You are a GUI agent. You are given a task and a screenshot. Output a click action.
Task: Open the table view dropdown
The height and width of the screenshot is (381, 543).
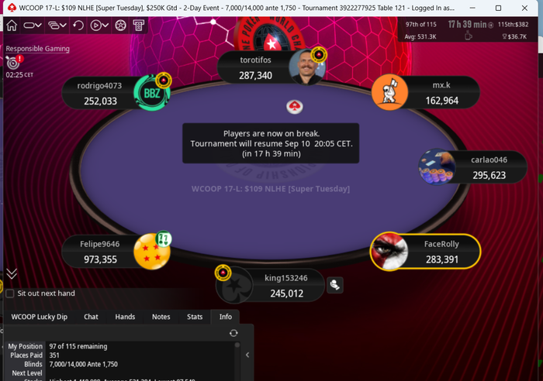[33, 26]
